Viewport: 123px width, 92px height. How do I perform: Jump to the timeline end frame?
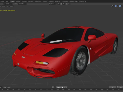67,87
